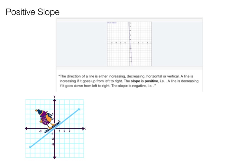This screenshot has height=166, width=228.
Task: Click the skis under the bird
Action: pyautogui.click(x=52, y=127)
